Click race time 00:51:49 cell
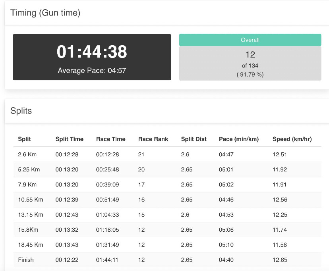The height and width of the screenshot is (271, 329). 108,200
